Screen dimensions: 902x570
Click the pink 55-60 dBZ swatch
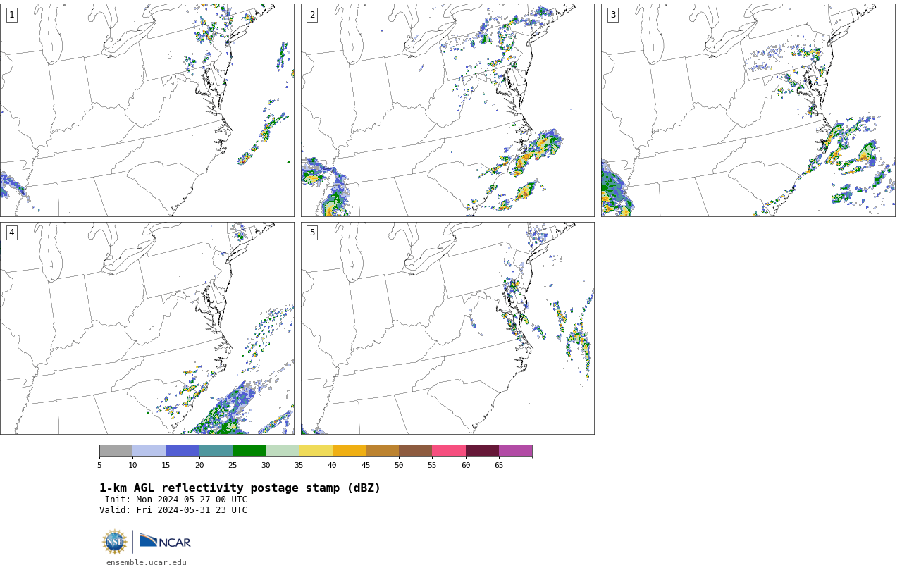(449, 451)
